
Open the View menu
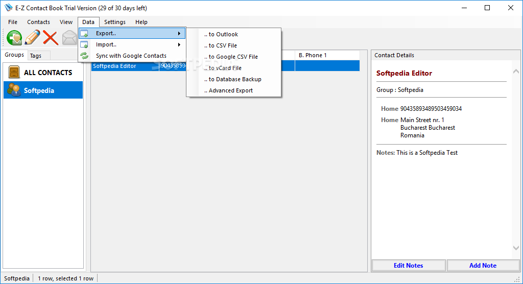point(66,22)
